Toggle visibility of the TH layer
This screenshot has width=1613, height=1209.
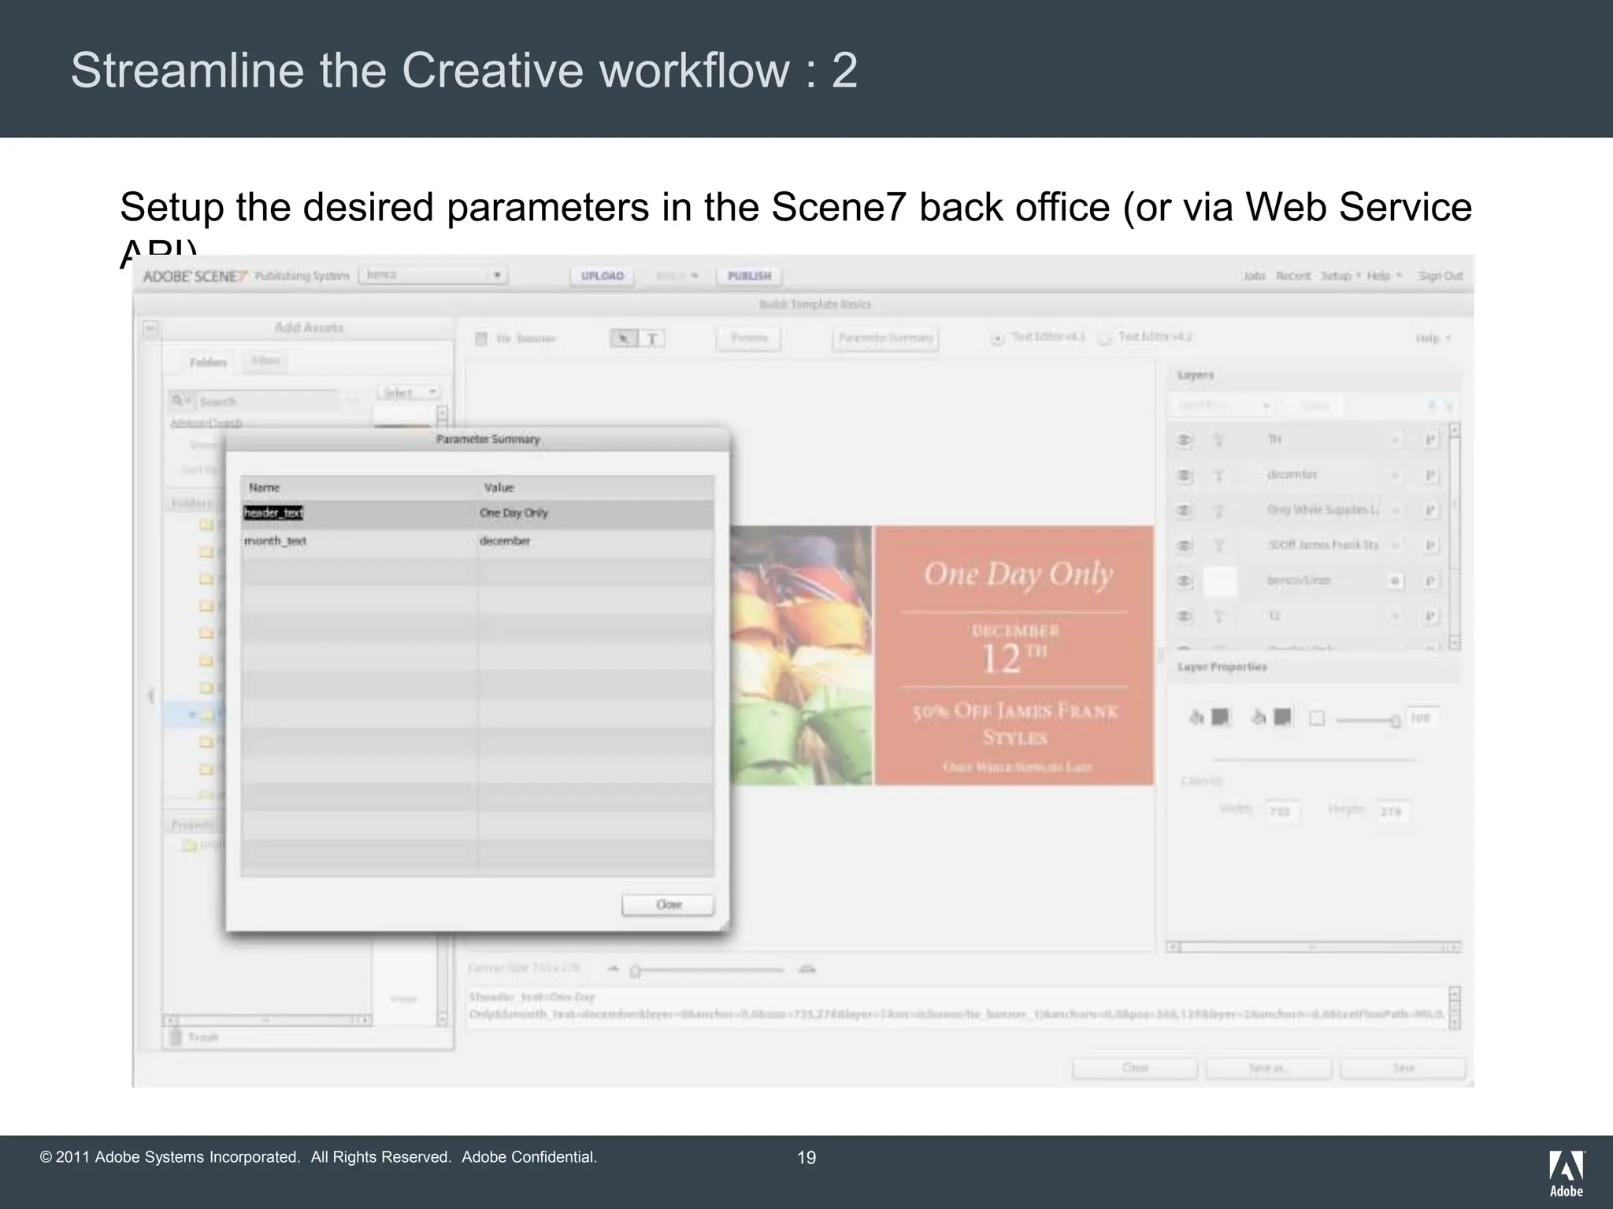pyautogui.click(x=1184, y=440)
